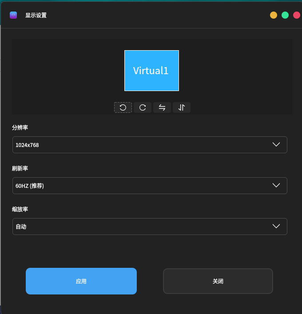
Task: Maximize window with the green button
Action: click(x=285, y=15)
